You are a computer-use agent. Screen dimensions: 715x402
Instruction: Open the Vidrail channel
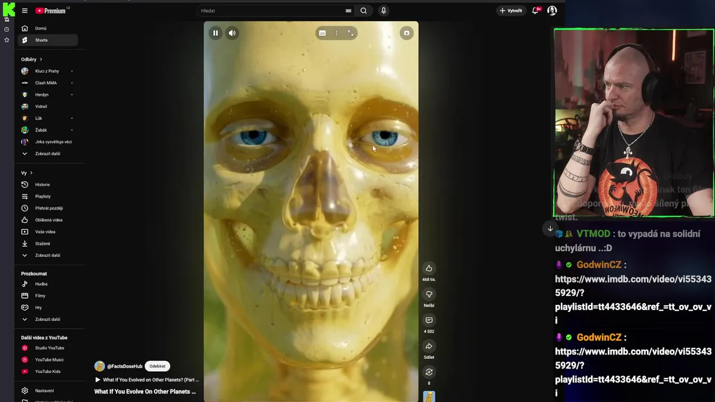[x=47, y=106]
